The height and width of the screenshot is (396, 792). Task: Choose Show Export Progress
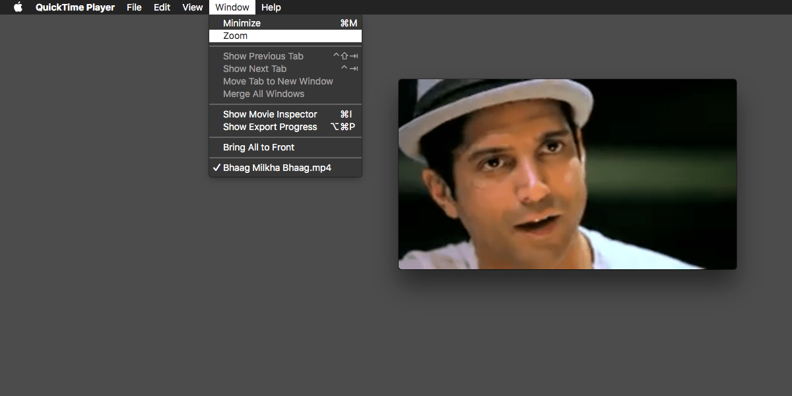coord(285,127)
